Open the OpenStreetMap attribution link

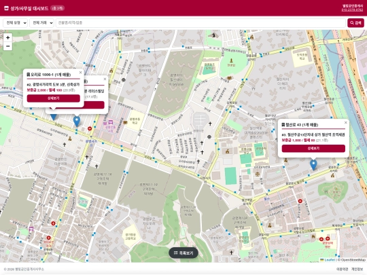click(353, 260)
